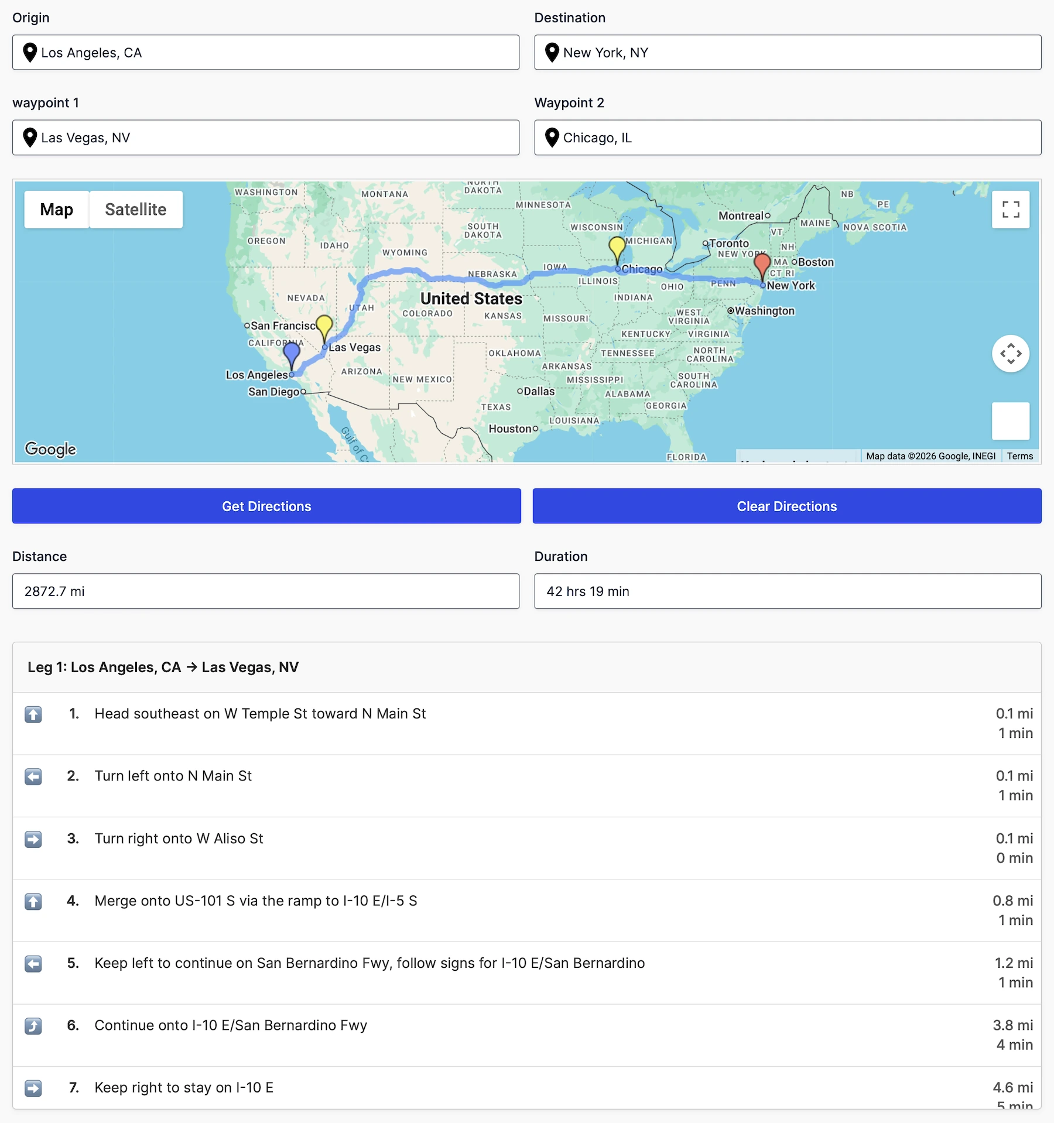Viewport: 1054px width, 1123px height.
Task: Click the right arrow icon for step 3
Action: tap(33, 839)
